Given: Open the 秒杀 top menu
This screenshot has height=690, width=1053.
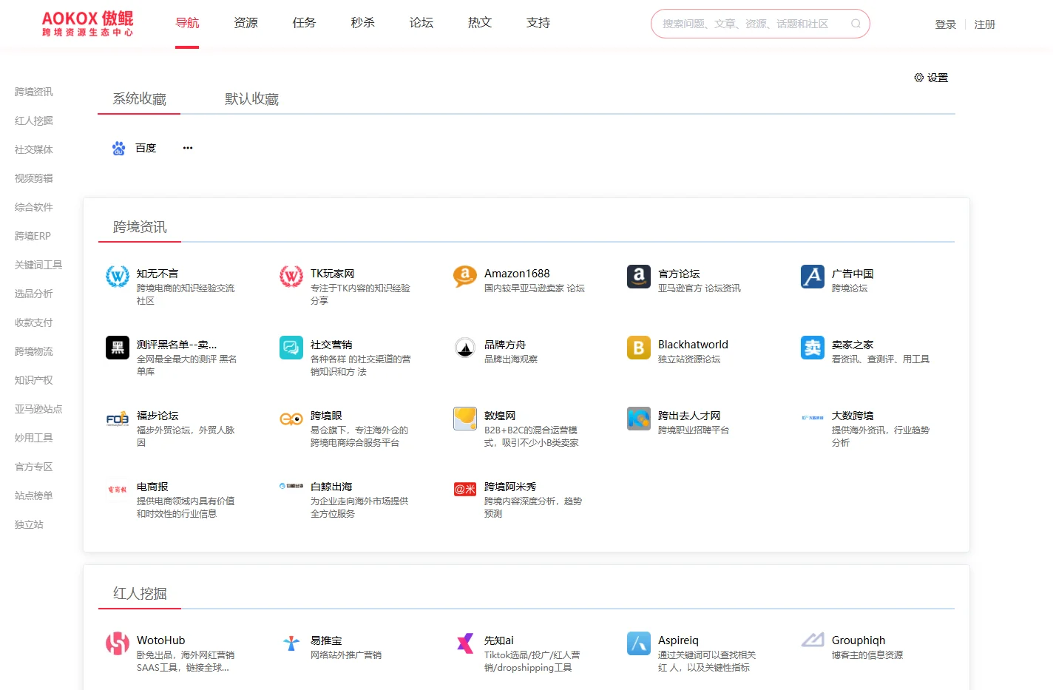Looking at the screenshot, I should (x=362, y=23).
